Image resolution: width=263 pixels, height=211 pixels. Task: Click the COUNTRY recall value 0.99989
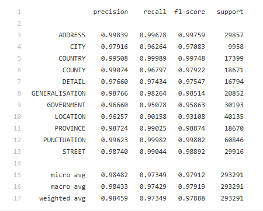click(153, 58)
